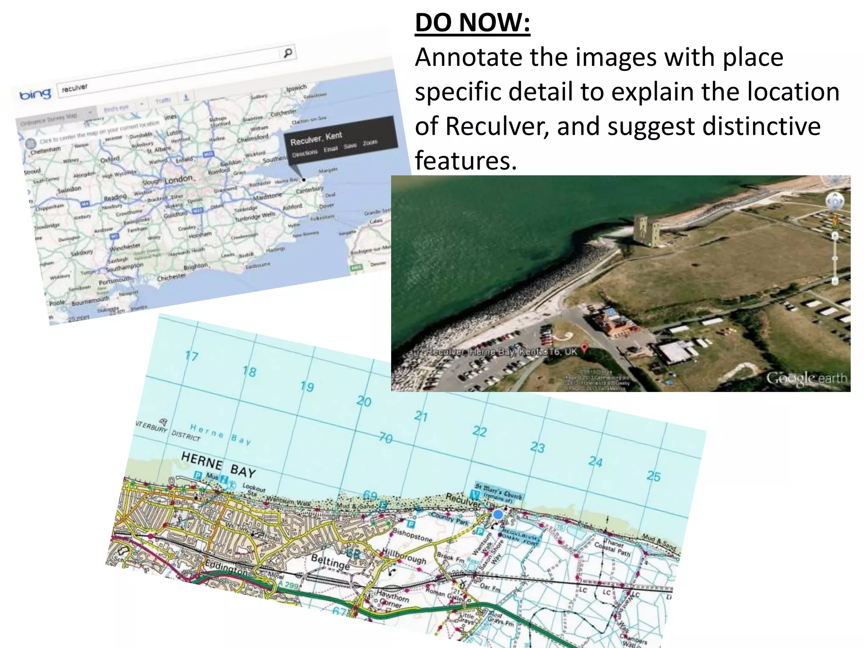Expand the Bird's eye view dropdown
This screenshot has width=864, height=648.
tap(141, 104)
